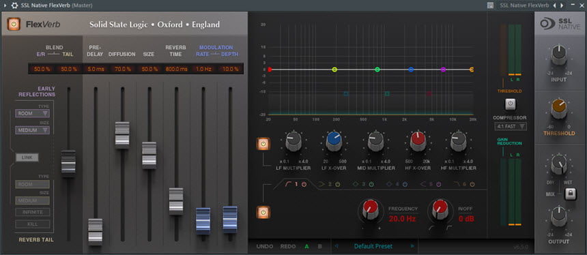
Task: Enable the INFINITE button
Action: click(32, 212)
